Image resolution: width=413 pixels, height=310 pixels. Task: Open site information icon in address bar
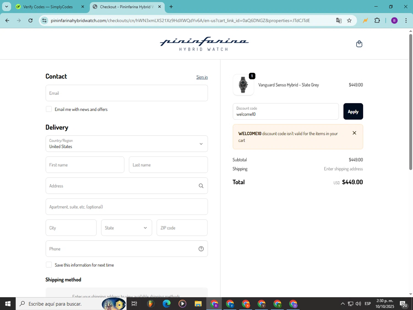click(x=44, y=20)
